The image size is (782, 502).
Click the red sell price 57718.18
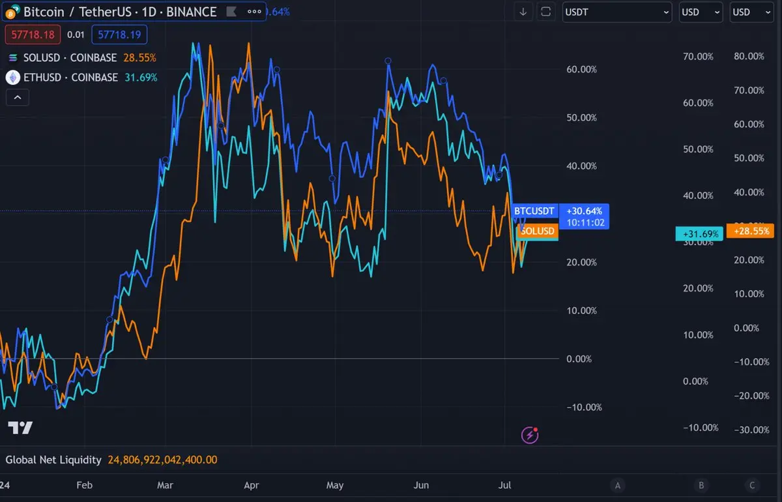click(33, 35)
